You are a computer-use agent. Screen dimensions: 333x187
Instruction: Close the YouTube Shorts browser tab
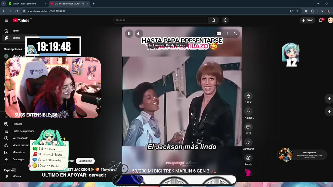87,4
